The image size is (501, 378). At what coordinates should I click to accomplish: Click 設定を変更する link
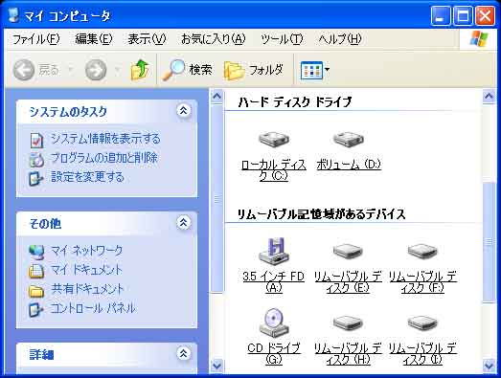coord(87,177)
